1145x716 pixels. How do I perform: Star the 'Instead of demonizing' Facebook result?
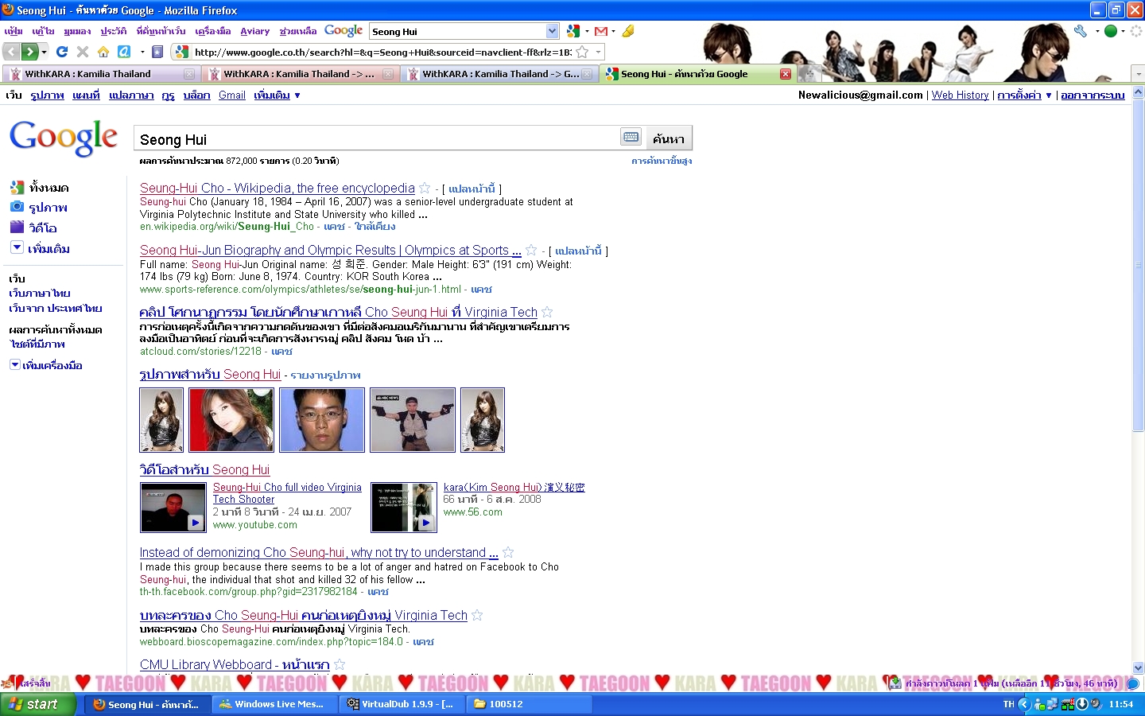click(508, 552)
